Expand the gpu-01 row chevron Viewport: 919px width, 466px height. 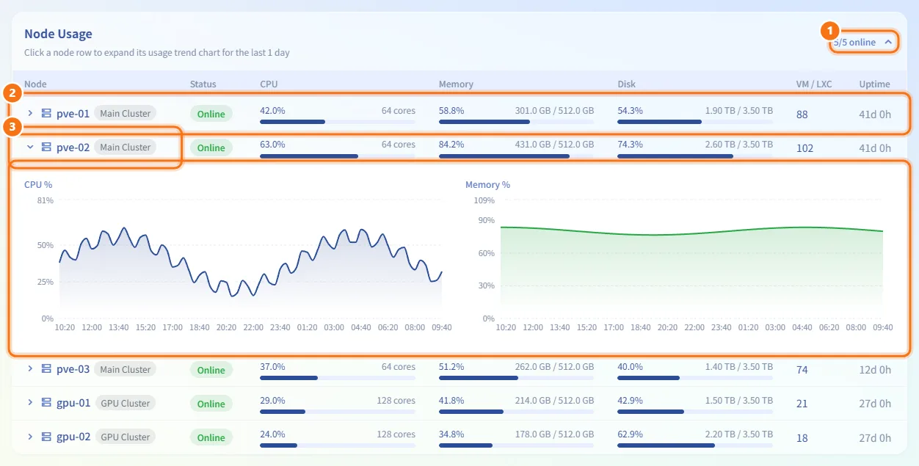click(30, 403)
